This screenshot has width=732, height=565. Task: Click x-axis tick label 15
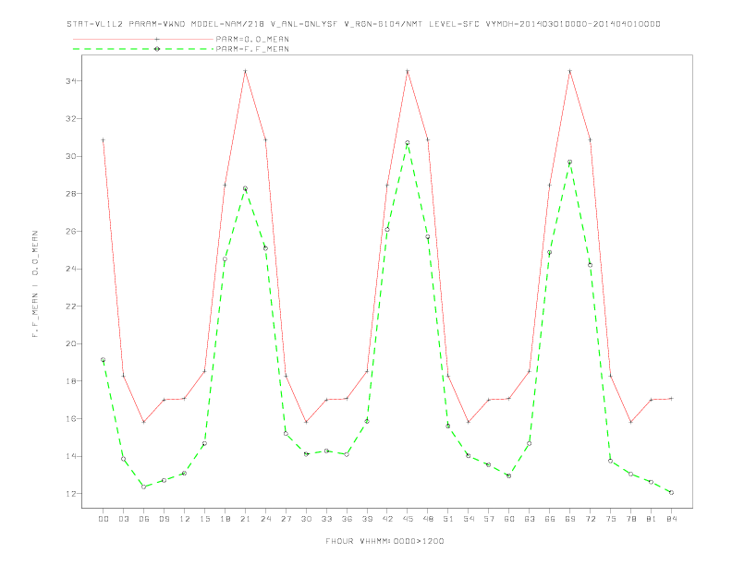click(204, 519)
